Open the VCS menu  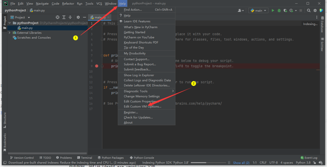99,4
